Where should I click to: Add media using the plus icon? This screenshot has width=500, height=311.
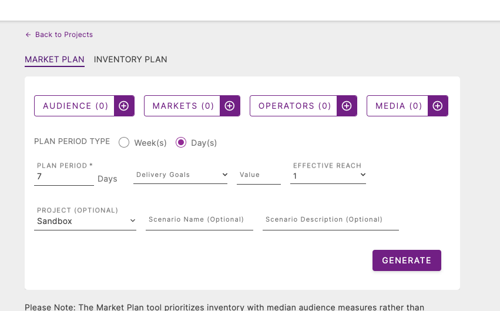pos(438,106)
